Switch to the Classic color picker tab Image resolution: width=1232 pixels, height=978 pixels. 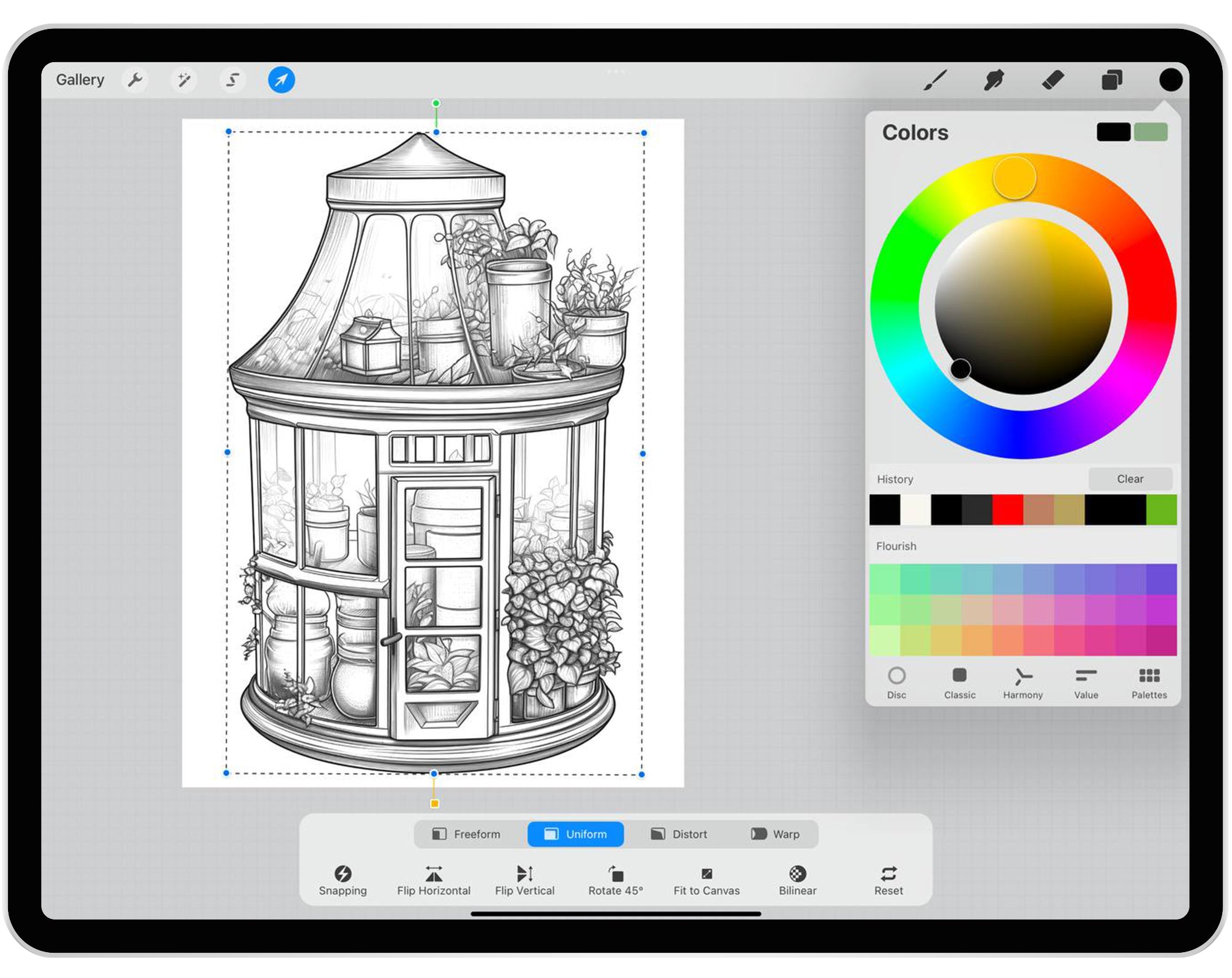pyautogui.click(x=959, y=683)
